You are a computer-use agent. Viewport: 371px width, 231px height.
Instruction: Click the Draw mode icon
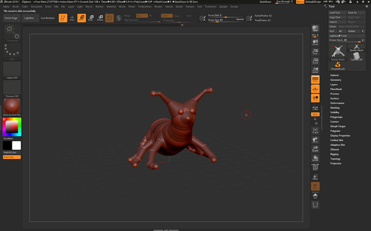pos(72,18)
